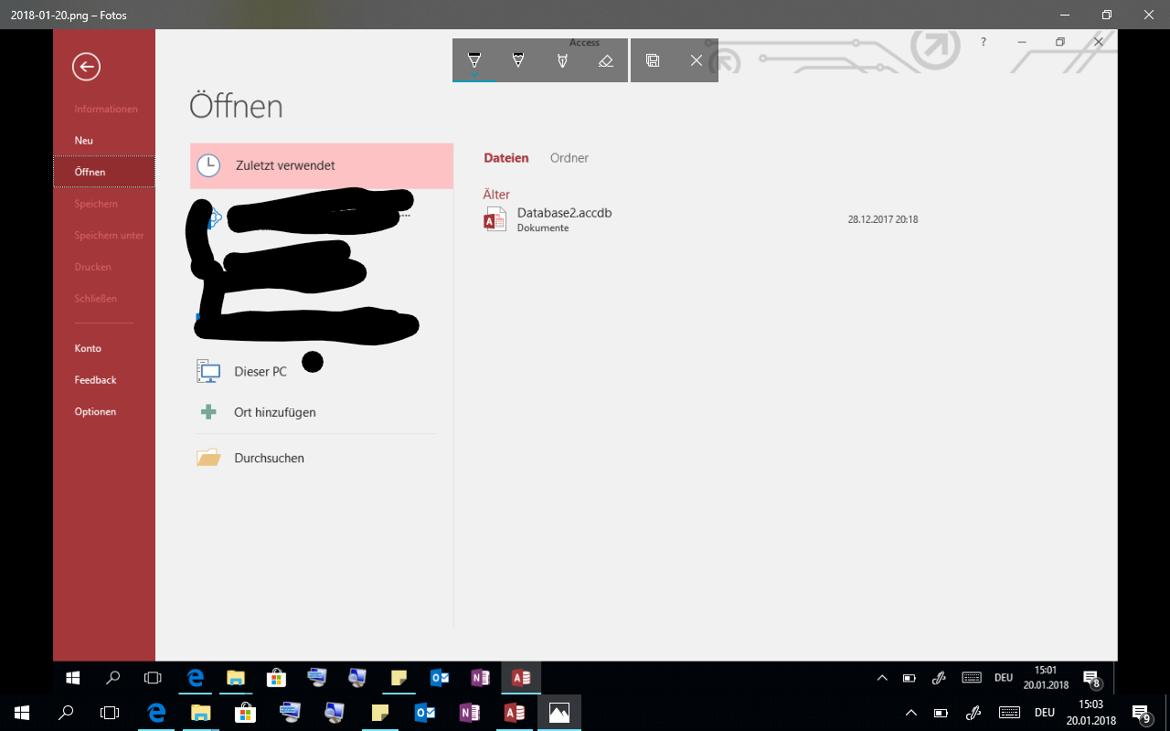Open Microsoft Store on the 15:03 taskbar

[244, 713]
